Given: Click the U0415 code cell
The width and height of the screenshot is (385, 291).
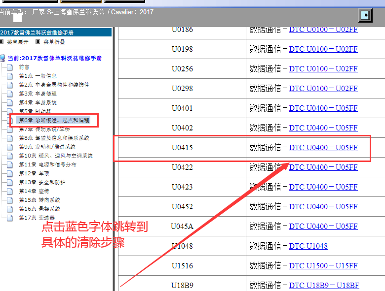Looking at the screenshot, I should click(182, 147).
